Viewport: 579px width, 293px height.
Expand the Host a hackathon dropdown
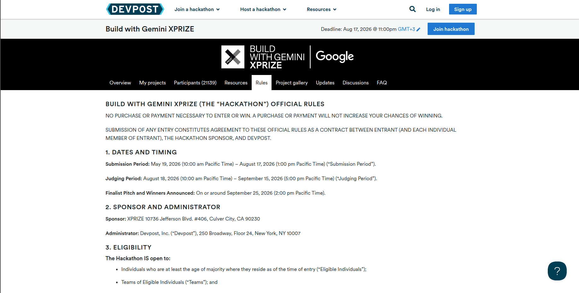point(263,9)
